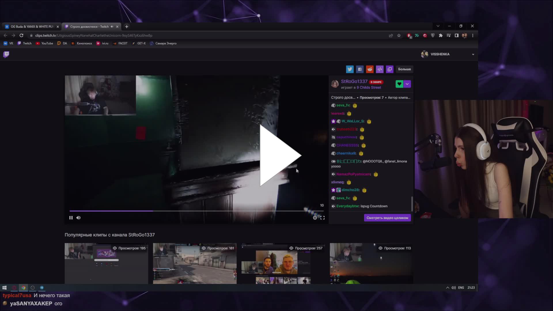Enter fullscreen mode on the player

322,218
